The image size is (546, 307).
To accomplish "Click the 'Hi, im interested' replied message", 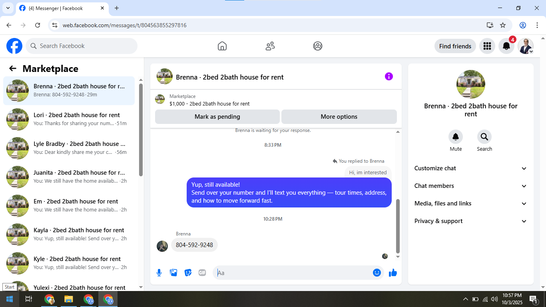I will [x=368, y=173].
